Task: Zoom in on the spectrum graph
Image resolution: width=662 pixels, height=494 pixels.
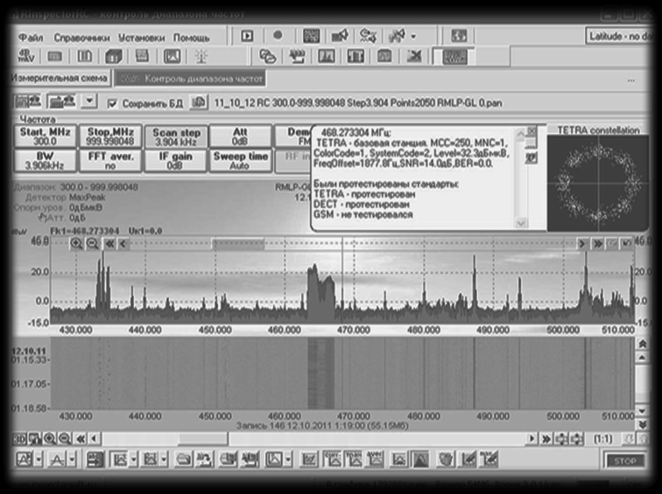Action: (76, 243)
